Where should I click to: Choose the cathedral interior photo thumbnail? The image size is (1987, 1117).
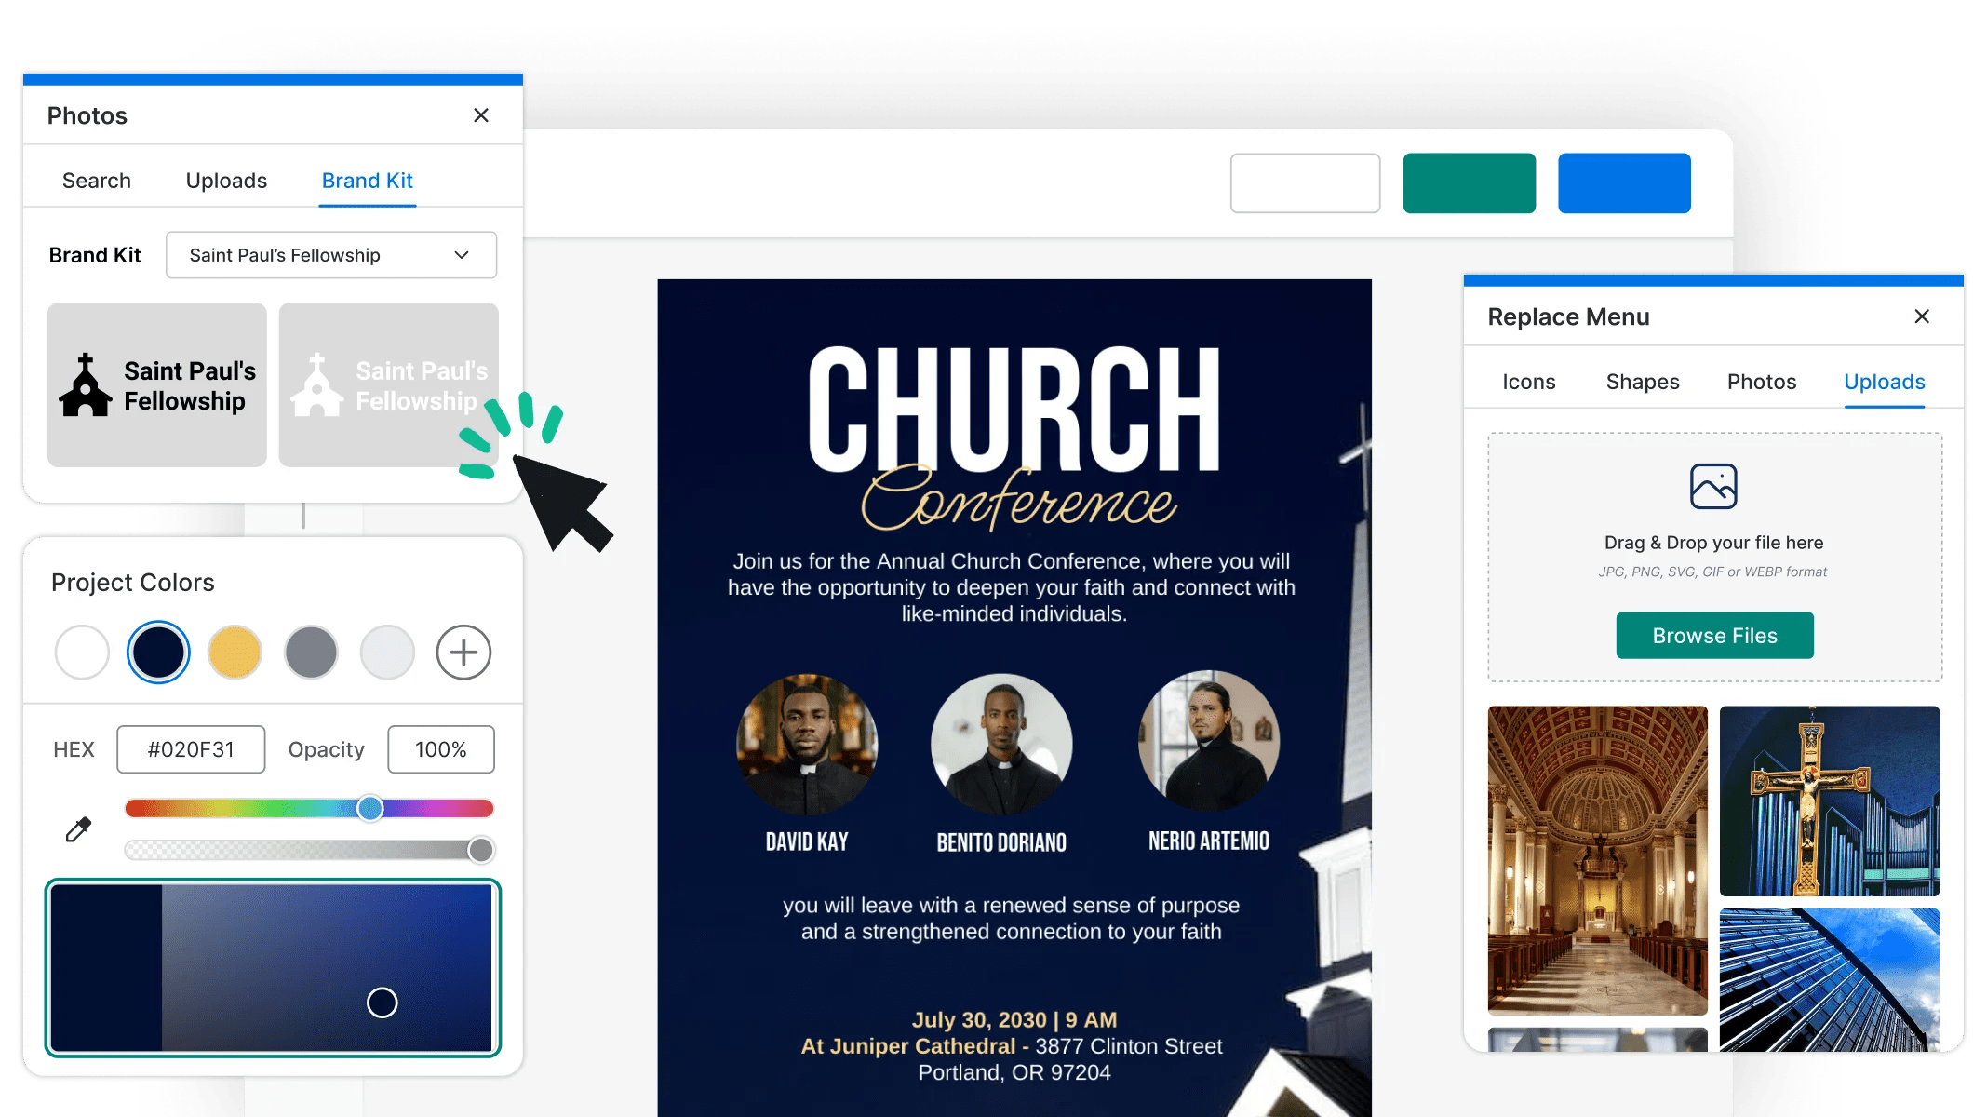point(1597,859)
